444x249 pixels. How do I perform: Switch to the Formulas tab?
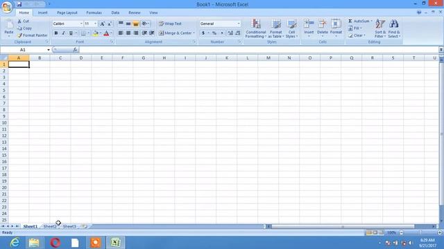tap(94, 12)
